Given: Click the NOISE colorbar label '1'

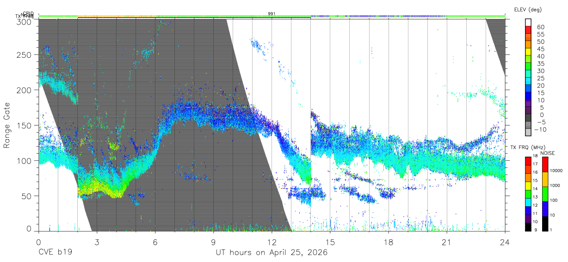Looking at the screenshot, I should tap(551, 230).
